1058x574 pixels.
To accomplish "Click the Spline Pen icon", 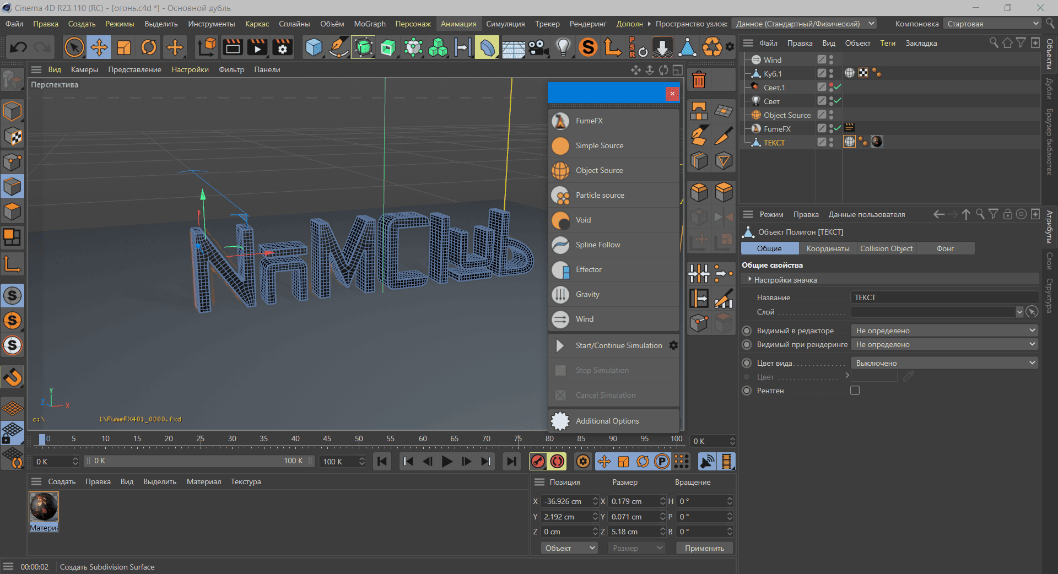I will [x=338, y=47].
